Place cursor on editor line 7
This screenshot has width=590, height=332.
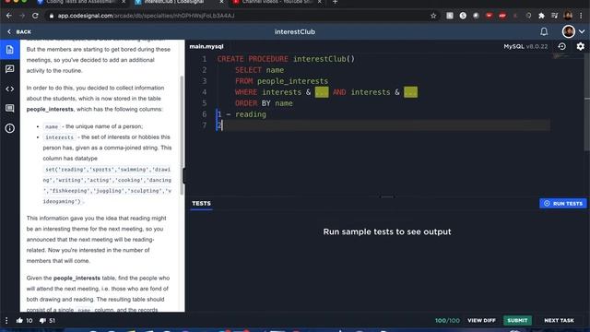pyautogui.click(x=383, y=125)
